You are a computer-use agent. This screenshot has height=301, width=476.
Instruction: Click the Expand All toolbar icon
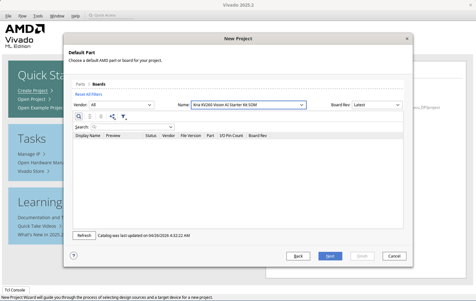point(101,116)
